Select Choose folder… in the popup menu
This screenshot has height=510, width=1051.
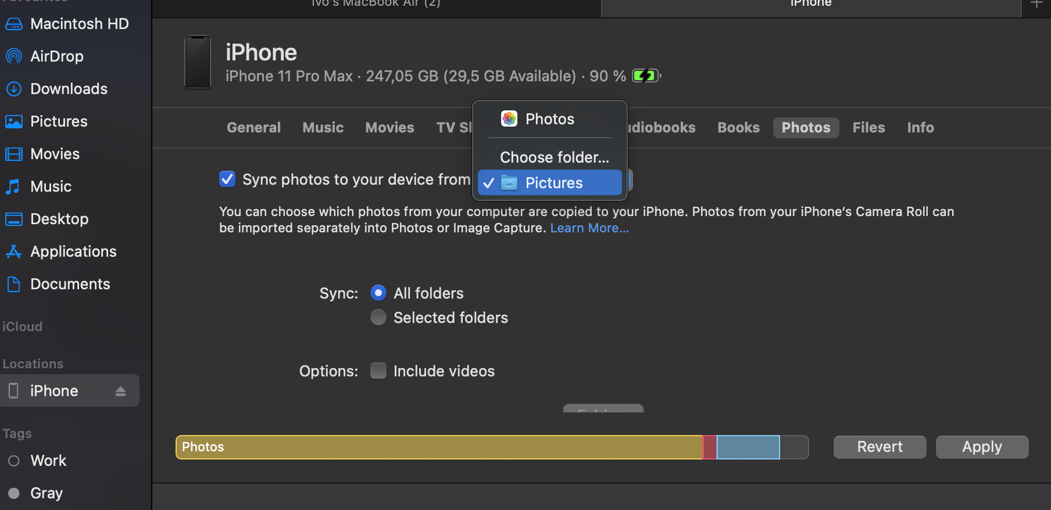click(554, 157)
